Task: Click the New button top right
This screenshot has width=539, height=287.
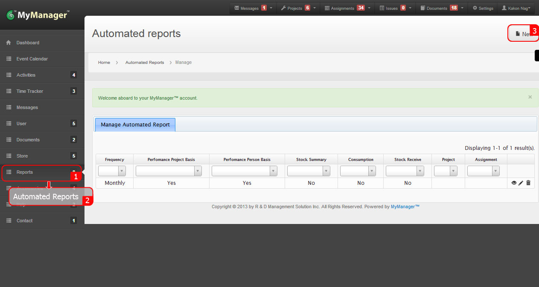Action: 524,34
